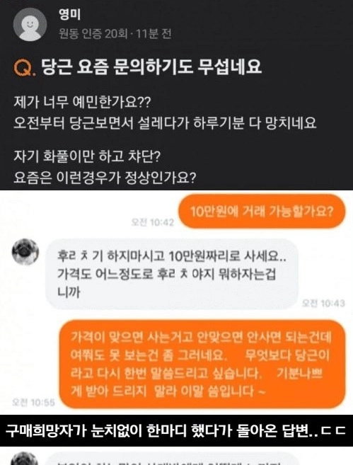This screenshot has height=465, width=353.
Task: Tap the gray reply bubble about 10만원짜리로 사세요
Action: pyautogui.click(x=172, y=275)
